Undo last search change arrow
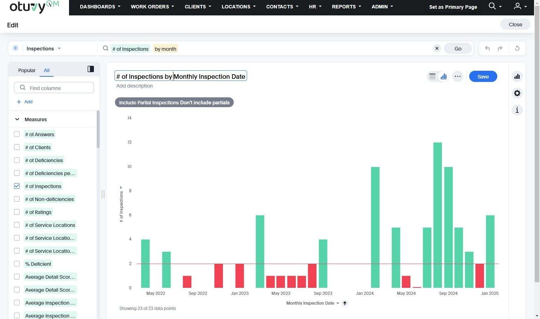Screen dimensions: 540x319 coord(487,48)
